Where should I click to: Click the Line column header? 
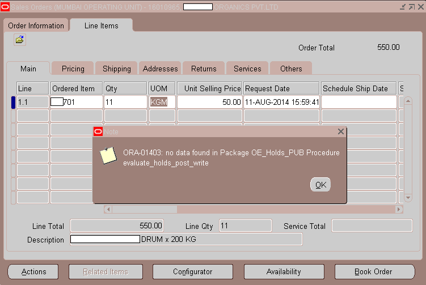[32, 88]
